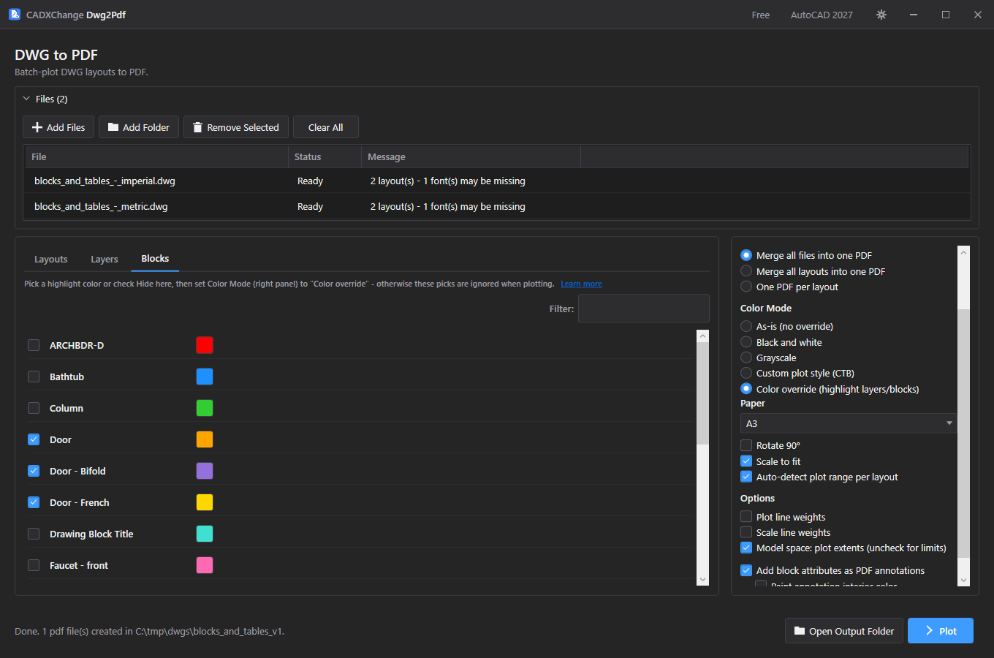Uncheck the Door - Bifold checkbox
The height and width of the screenshot is (658, 994).
tap(34, 471)
